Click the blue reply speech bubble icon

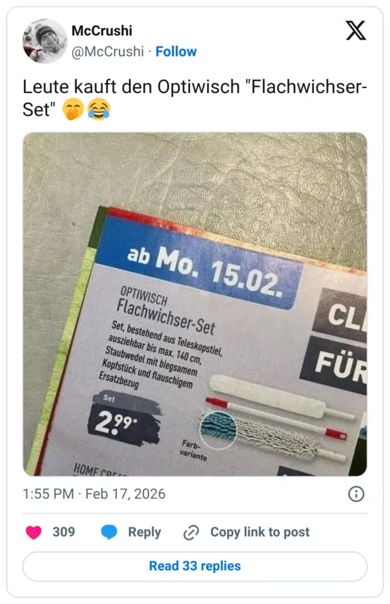109,532
